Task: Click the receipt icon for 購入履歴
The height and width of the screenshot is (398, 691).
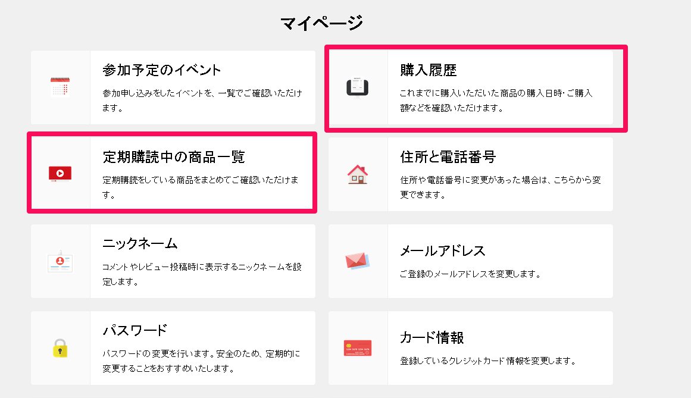Action: [x=358, y=87]
